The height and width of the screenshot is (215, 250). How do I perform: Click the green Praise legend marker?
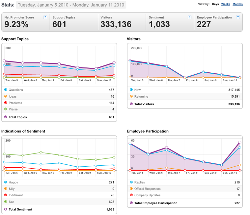[x=6, y=109]
